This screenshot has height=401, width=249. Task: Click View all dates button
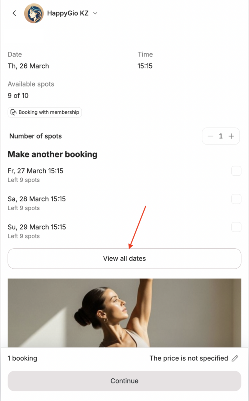(x=124, y=258)
